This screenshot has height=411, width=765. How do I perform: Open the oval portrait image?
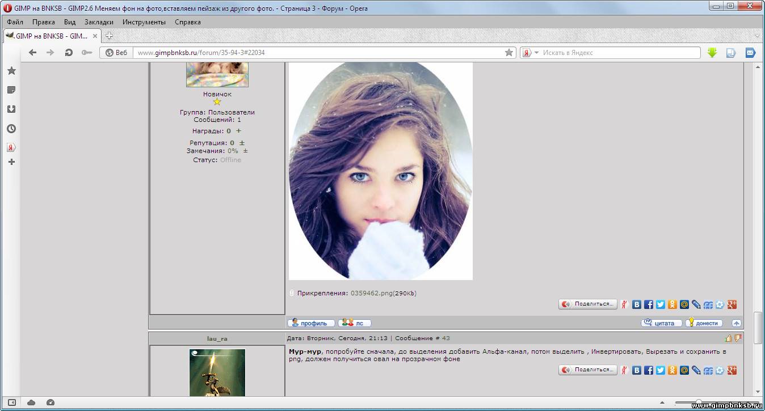(x=381, y=171)
